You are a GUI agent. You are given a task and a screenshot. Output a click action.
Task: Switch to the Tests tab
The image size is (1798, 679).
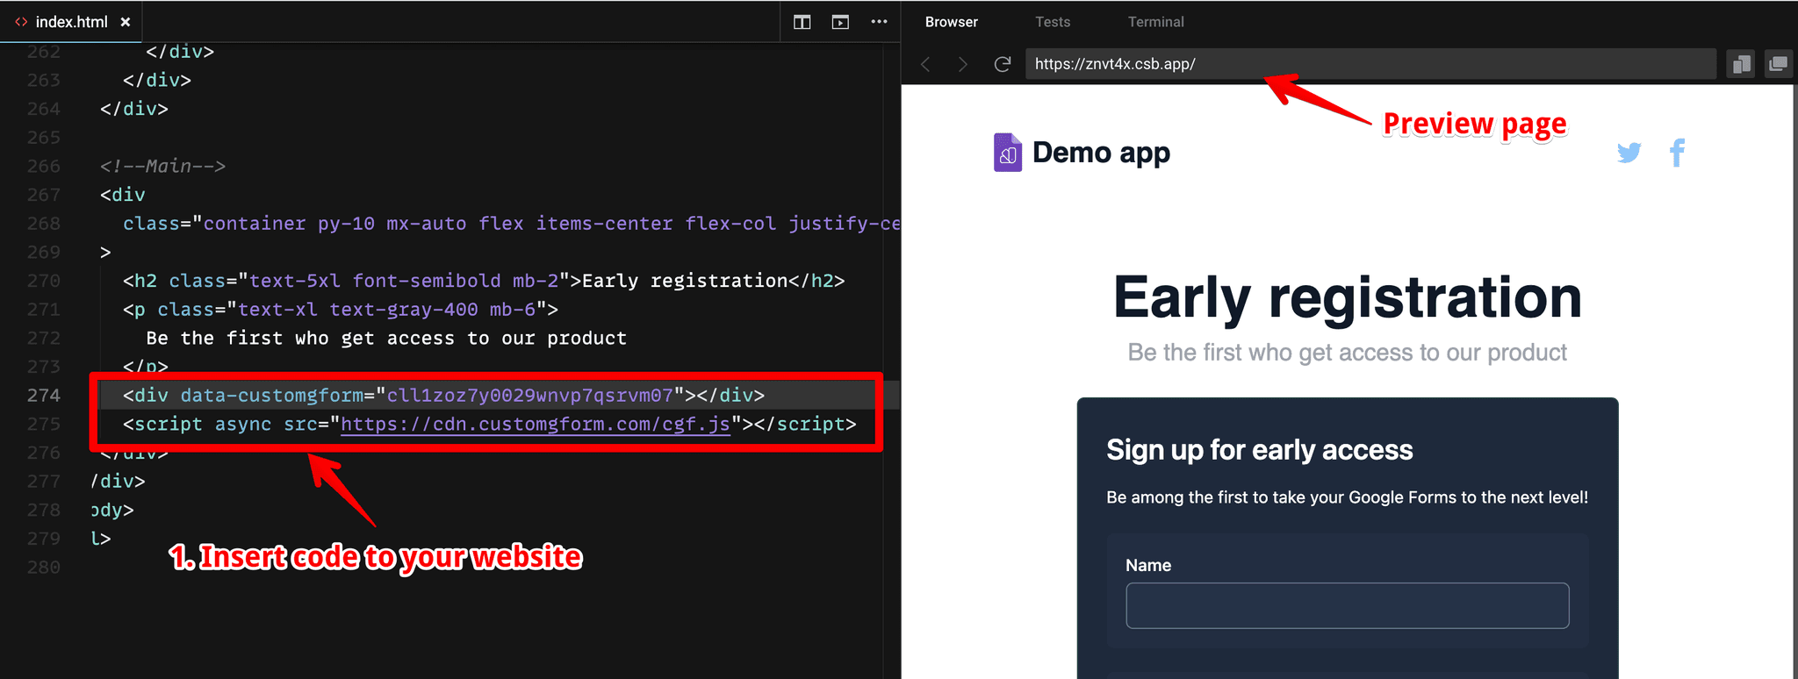coord(1053,22)
